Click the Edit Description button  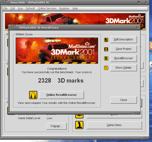[x=124, y=40]
